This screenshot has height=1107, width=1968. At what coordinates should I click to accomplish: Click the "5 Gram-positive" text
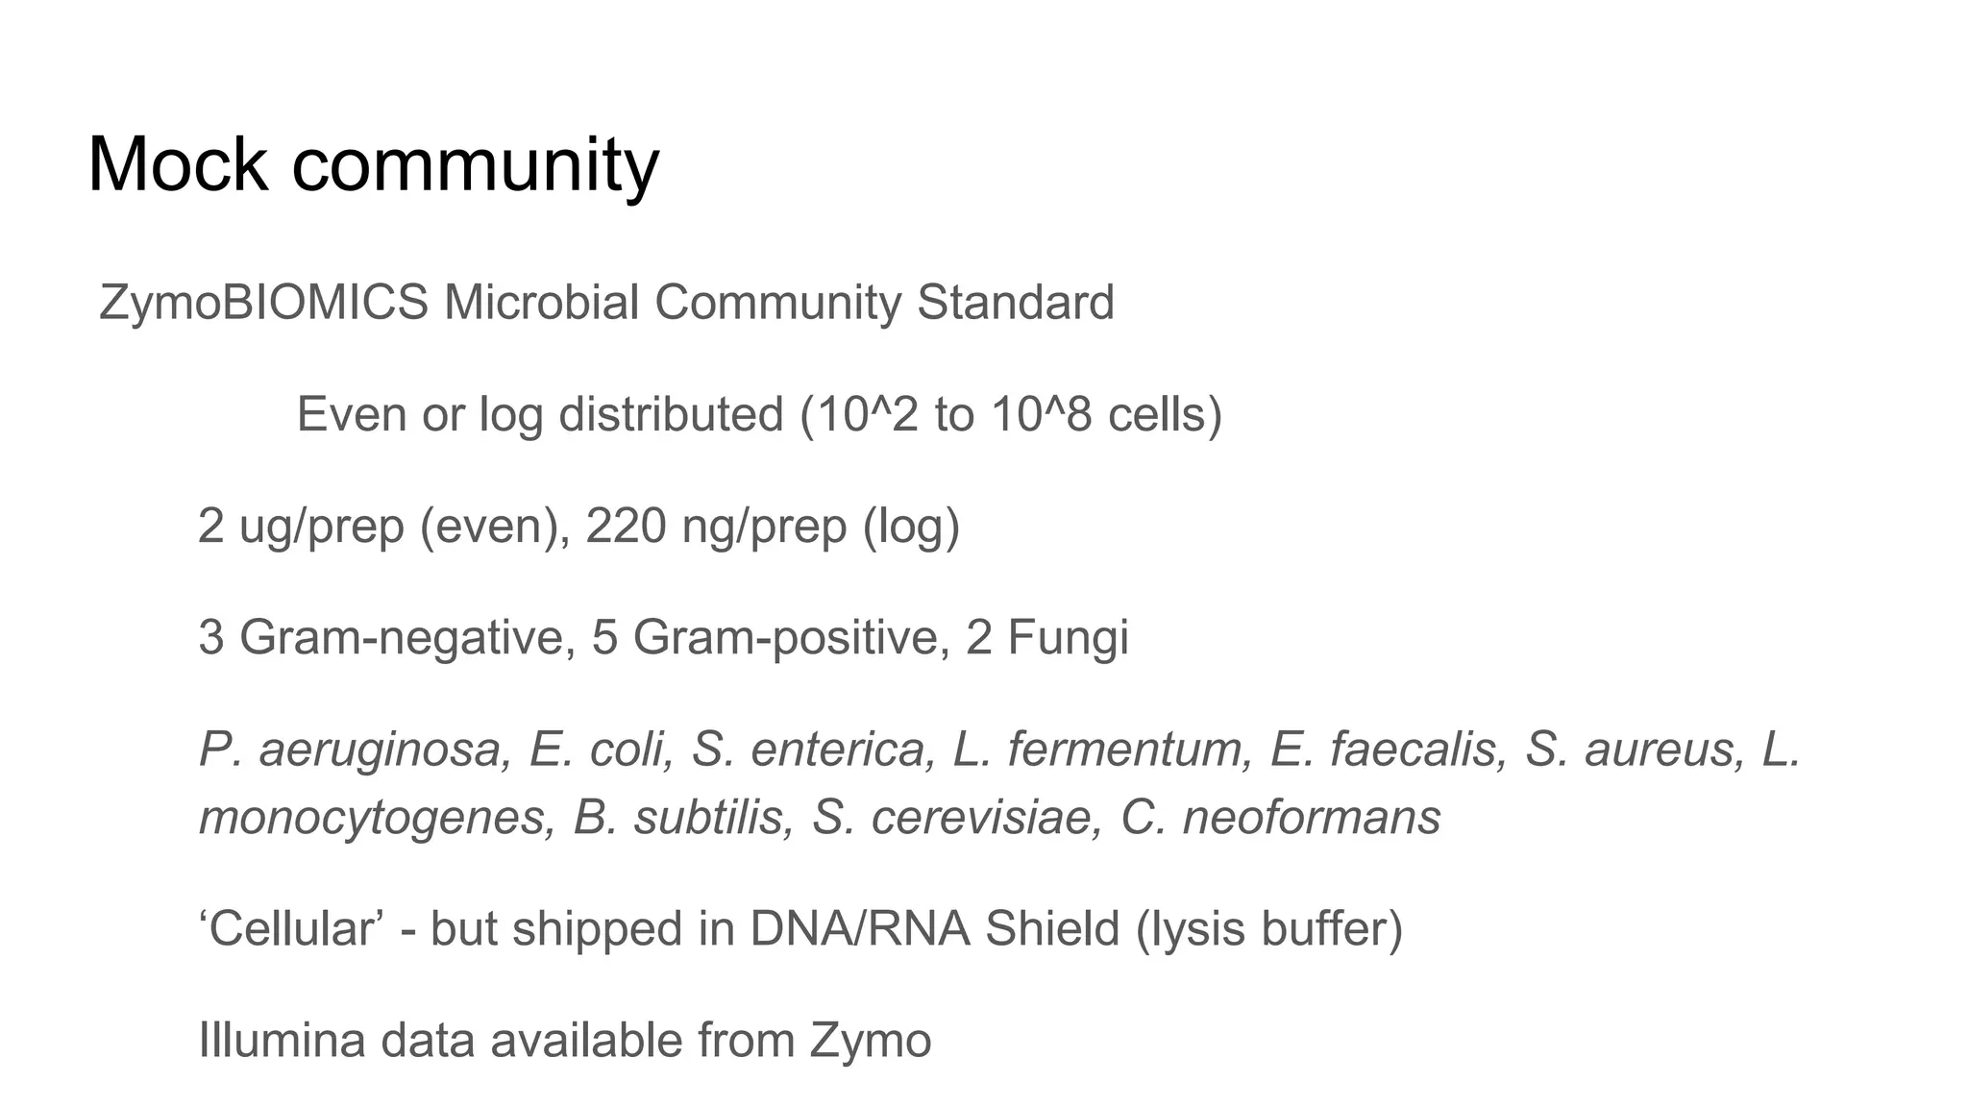pos(764,638)
